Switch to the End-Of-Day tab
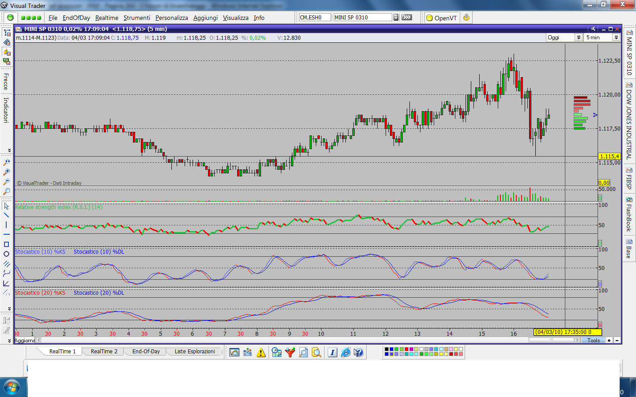This screenshot has width=636, height=397. 146,352
